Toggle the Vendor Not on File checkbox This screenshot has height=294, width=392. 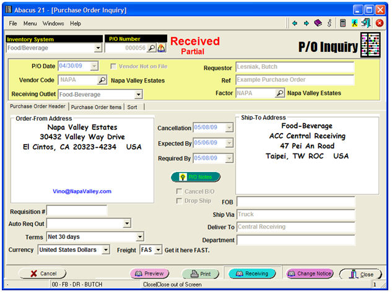click(x=113, y=66)
